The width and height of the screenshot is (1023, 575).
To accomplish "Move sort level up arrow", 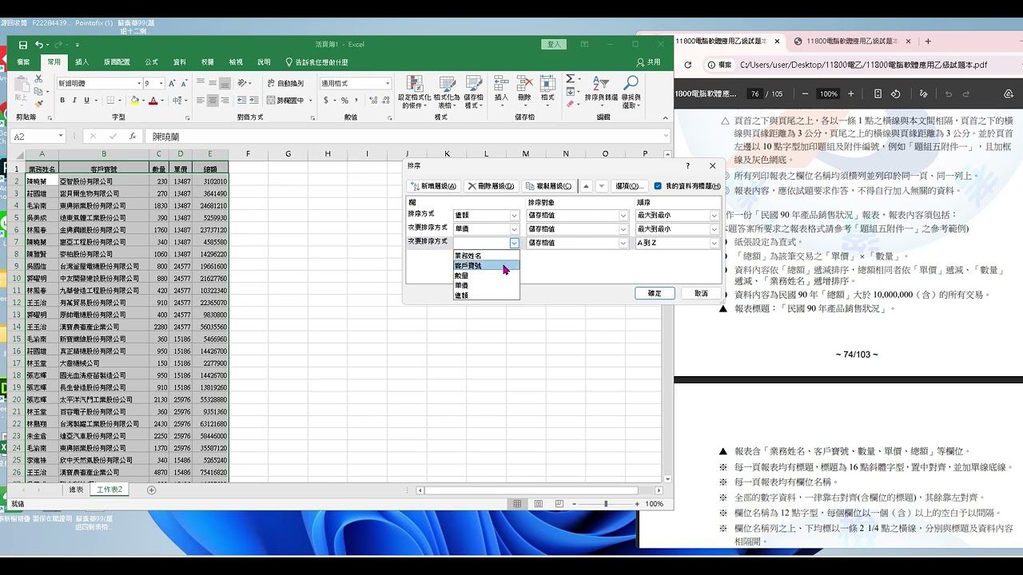I will pyautogui.click(x=586, y=186).
